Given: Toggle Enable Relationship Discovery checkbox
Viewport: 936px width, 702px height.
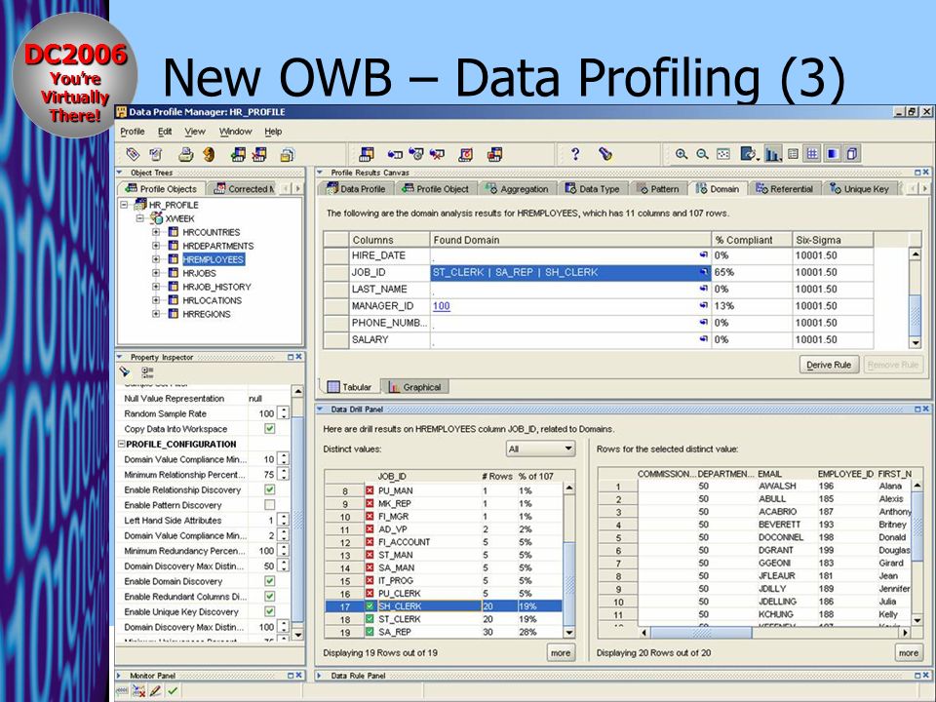Looking at the screenshot, I should tap(270, 489).
